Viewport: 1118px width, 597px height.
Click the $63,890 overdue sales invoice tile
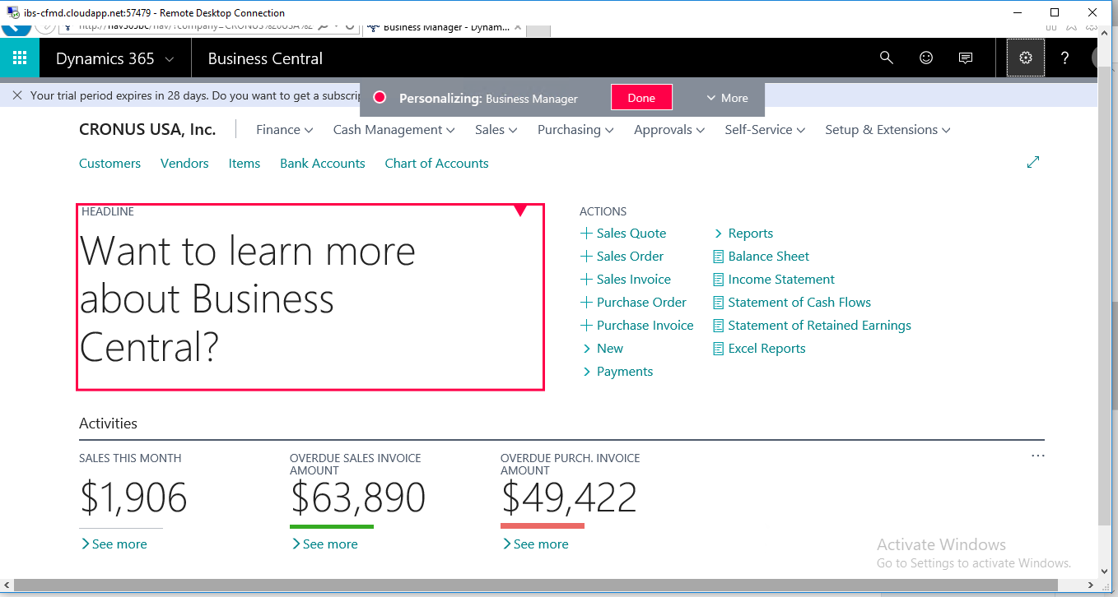357,497
